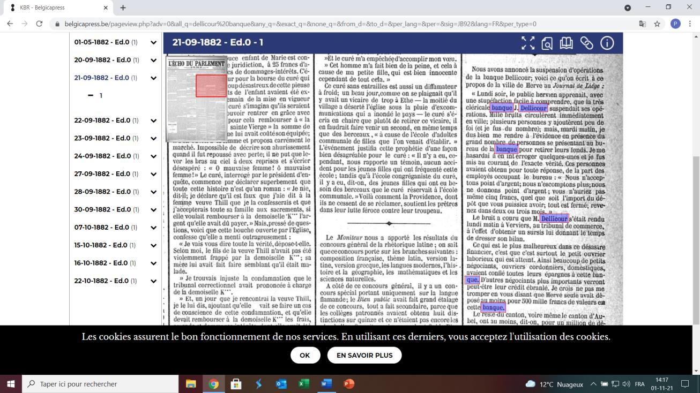This screenshot has height=393, width=700.
Task: Open page 1 of the 21-09-1882 edition
Action: coord(100,96)
